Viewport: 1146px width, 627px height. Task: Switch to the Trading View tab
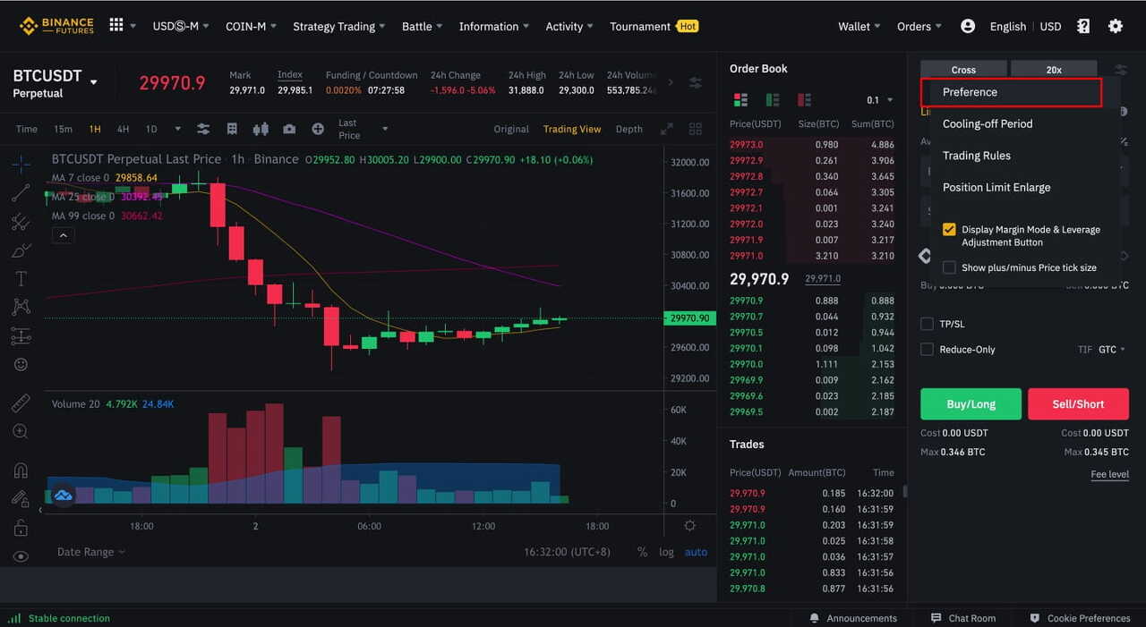[x=572, y=129]
